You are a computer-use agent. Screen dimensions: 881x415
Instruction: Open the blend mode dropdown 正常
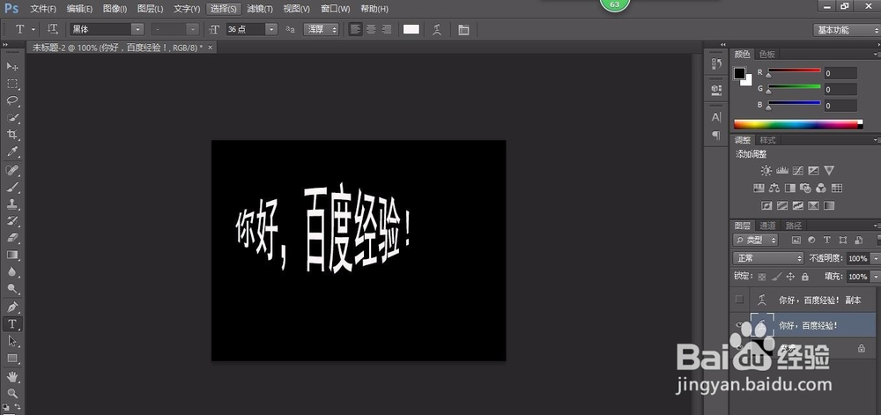(x=768, y=258)
